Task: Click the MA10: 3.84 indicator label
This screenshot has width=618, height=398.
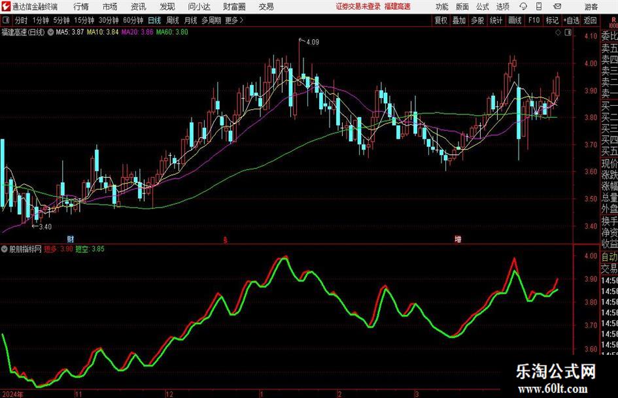Action: pyautogui.click(x=103, y=32)
